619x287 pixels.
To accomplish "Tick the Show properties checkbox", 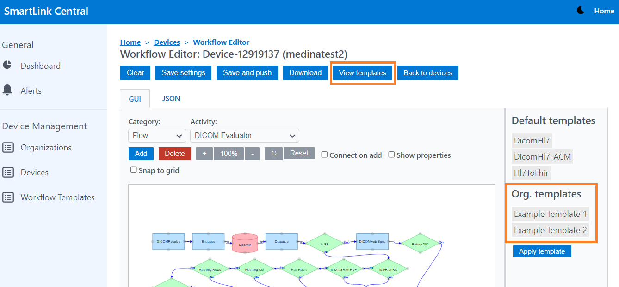I will [x=391, y=155].
